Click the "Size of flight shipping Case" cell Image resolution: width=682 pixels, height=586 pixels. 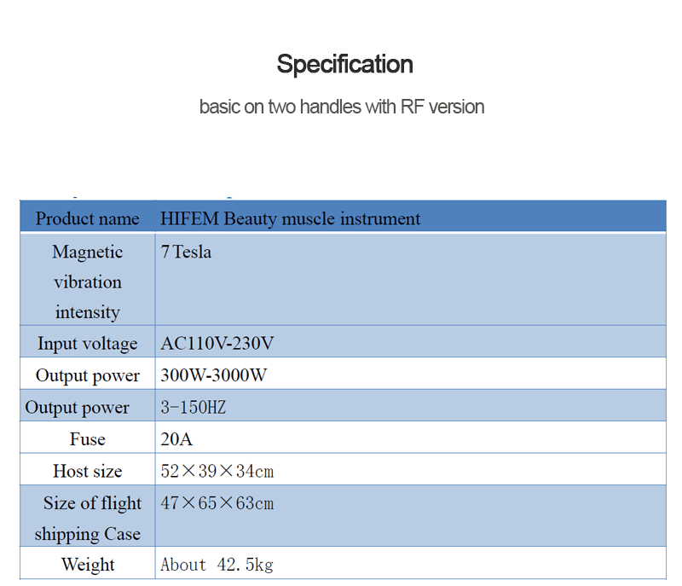[87, 519]
